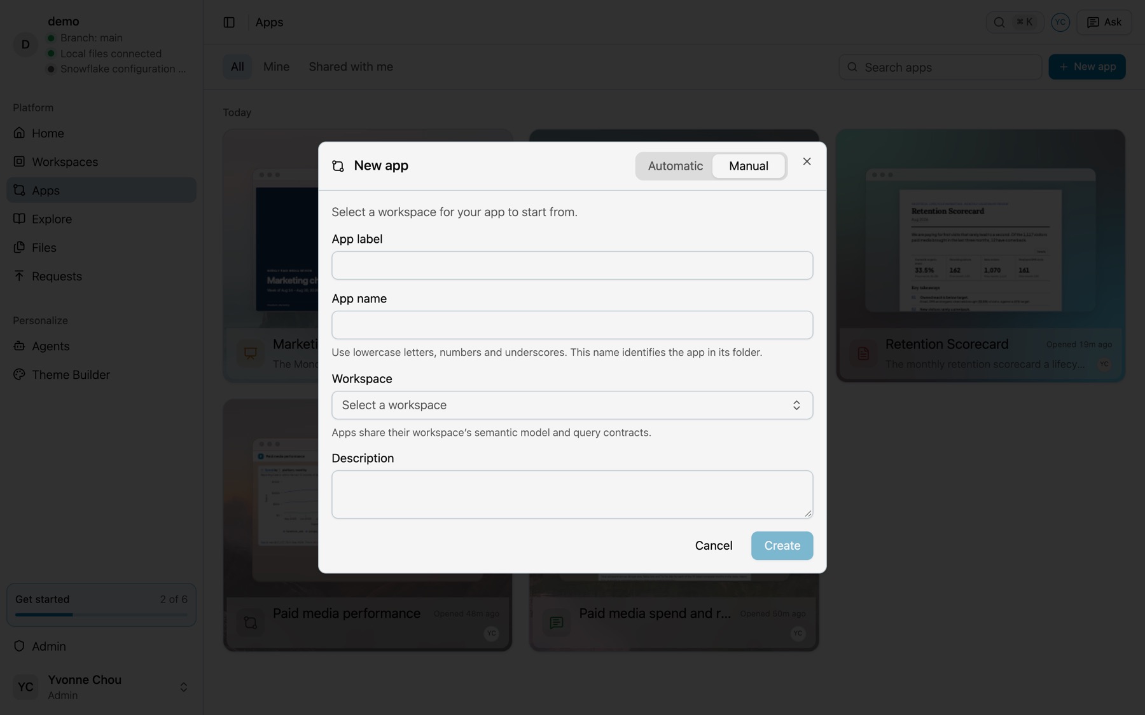The image size is (1145, 715).
Task: Click the New app button in header
Action: [x=1087, y=67]
